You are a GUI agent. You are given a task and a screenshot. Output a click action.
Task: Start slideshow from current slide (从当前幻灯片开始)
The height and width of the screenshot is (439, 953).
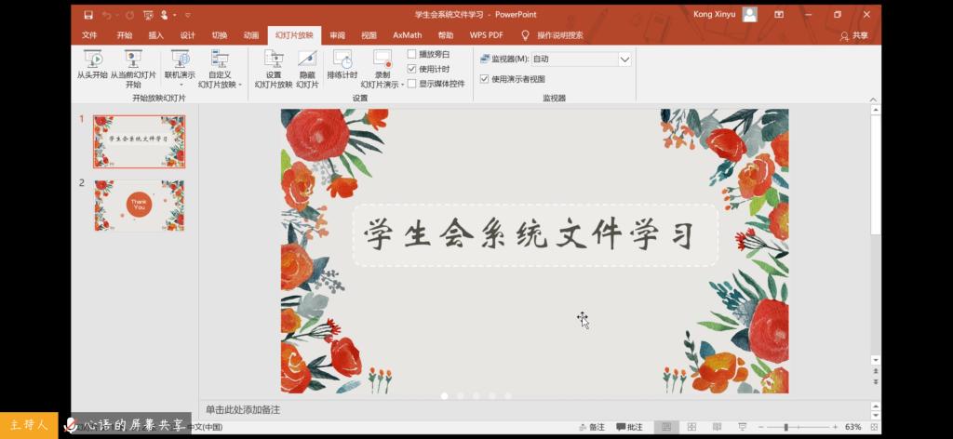(x=133, y=63)
